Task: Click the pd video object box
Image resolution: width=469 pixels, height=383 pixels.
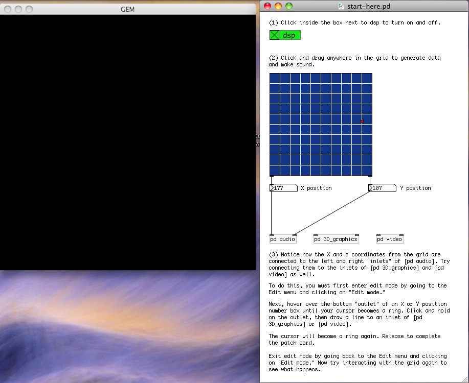Action: pos(390,239)
